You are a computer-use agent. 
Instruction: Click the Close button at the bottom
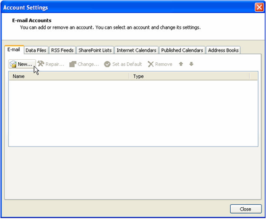click(x=246, y=209)
